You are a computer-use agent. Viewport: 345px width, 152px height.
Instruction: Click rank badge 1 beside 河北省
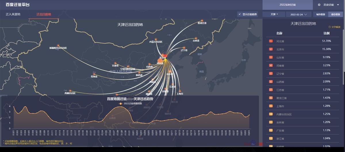click(271, 41)
